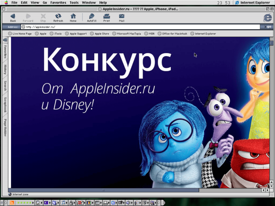Open the Energy Saver module popup arrow
Screen dimensions: 275x206
50,203
